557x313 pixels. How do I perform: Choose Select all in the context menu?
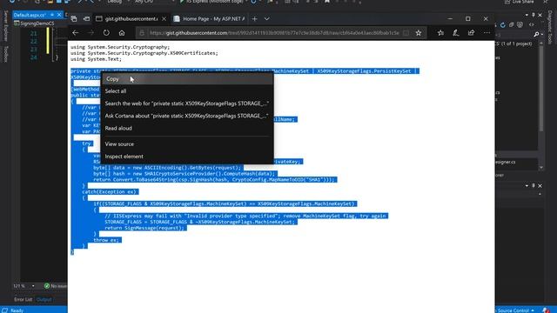[x=188, y=91]
